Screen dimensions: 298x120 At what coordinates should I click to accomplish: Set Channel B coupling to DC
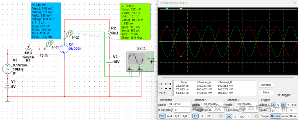click(242, 116)
